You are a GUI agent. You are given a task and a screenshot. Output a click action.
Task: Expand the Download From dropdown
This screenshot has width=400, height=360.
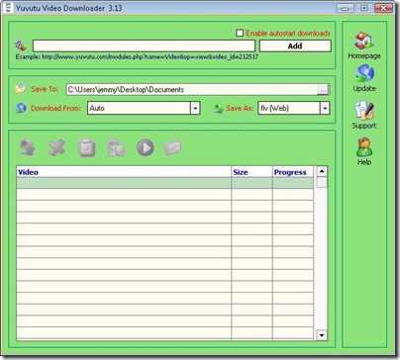click(195, 108)
